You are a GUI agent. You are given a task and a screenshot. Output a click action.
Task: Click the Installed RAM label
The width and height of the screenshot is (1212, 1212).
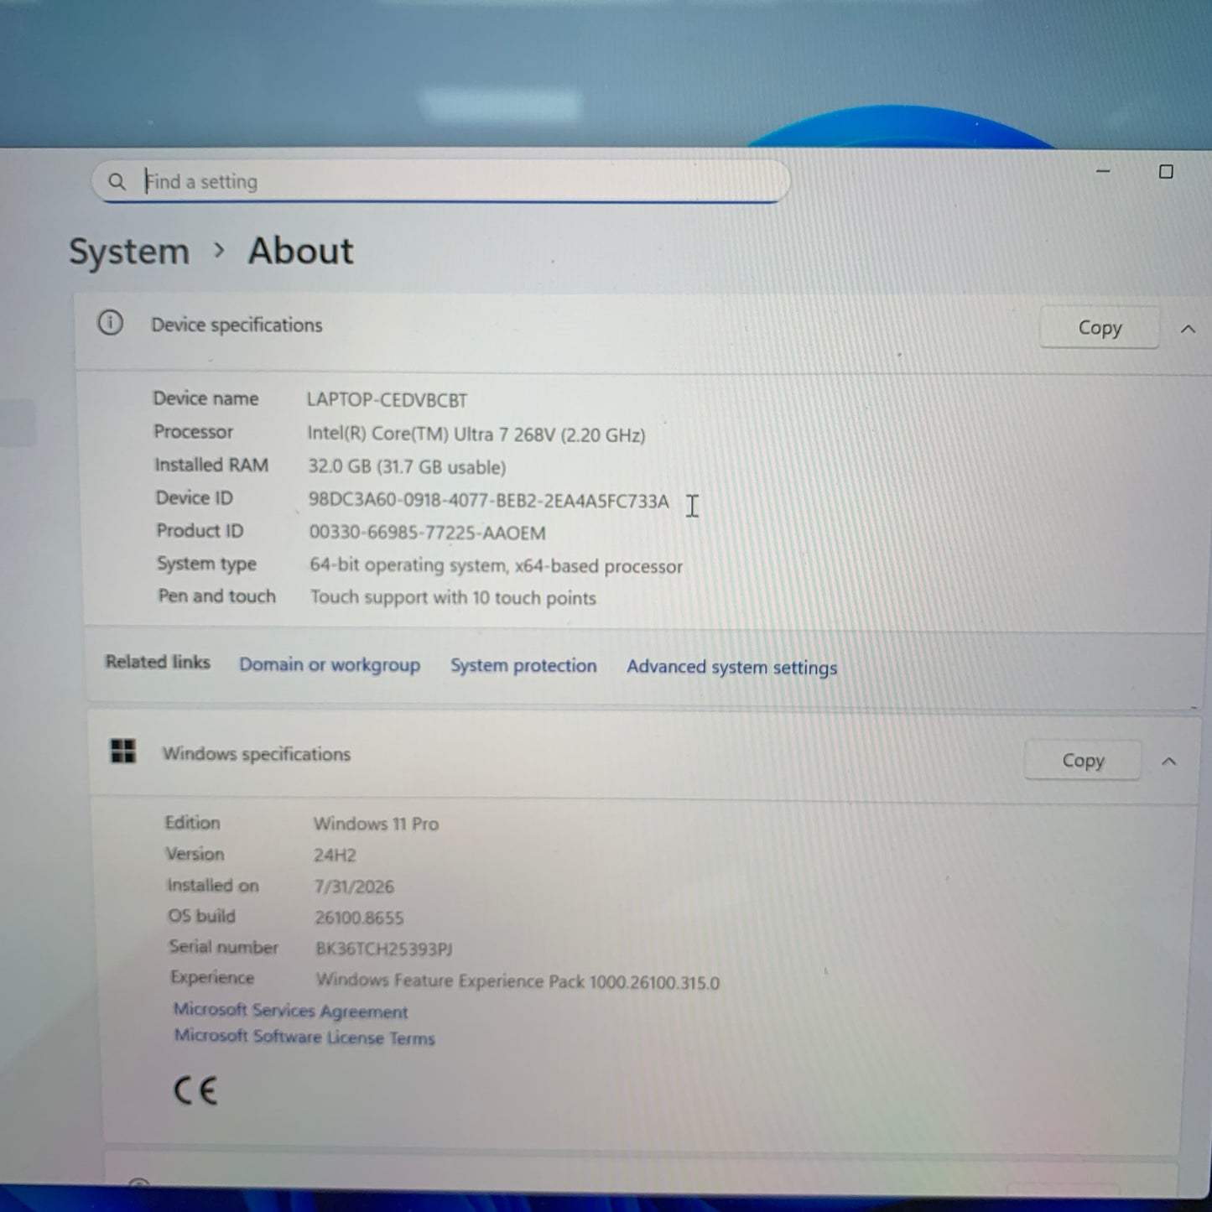click(x=211, y=465)
